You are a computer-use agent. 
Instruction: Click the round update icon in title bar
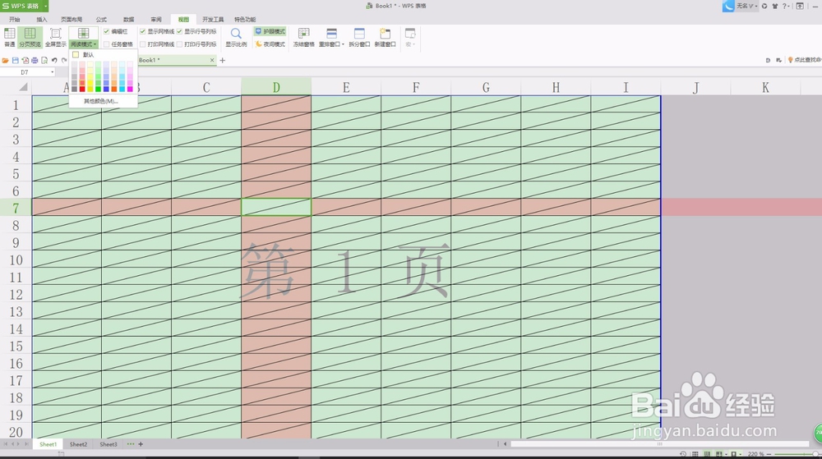(764, 6)
